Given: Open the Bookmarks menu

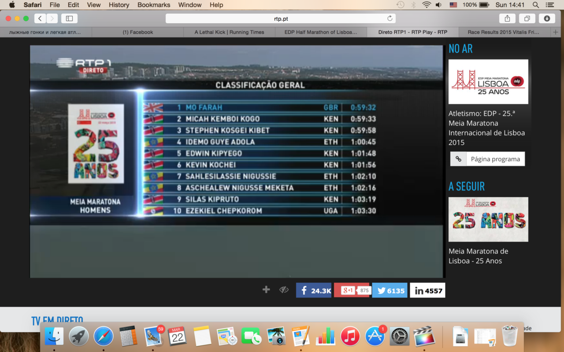Looking at the screenshot, I should point(154,5).
